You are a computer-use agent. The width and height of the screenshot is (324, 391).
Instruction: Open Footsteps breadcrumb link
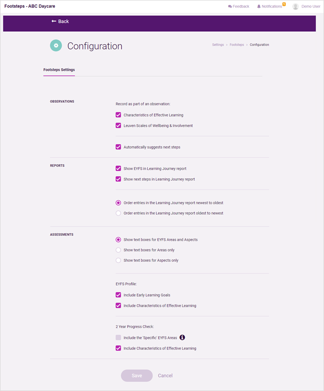coord(237,45)
